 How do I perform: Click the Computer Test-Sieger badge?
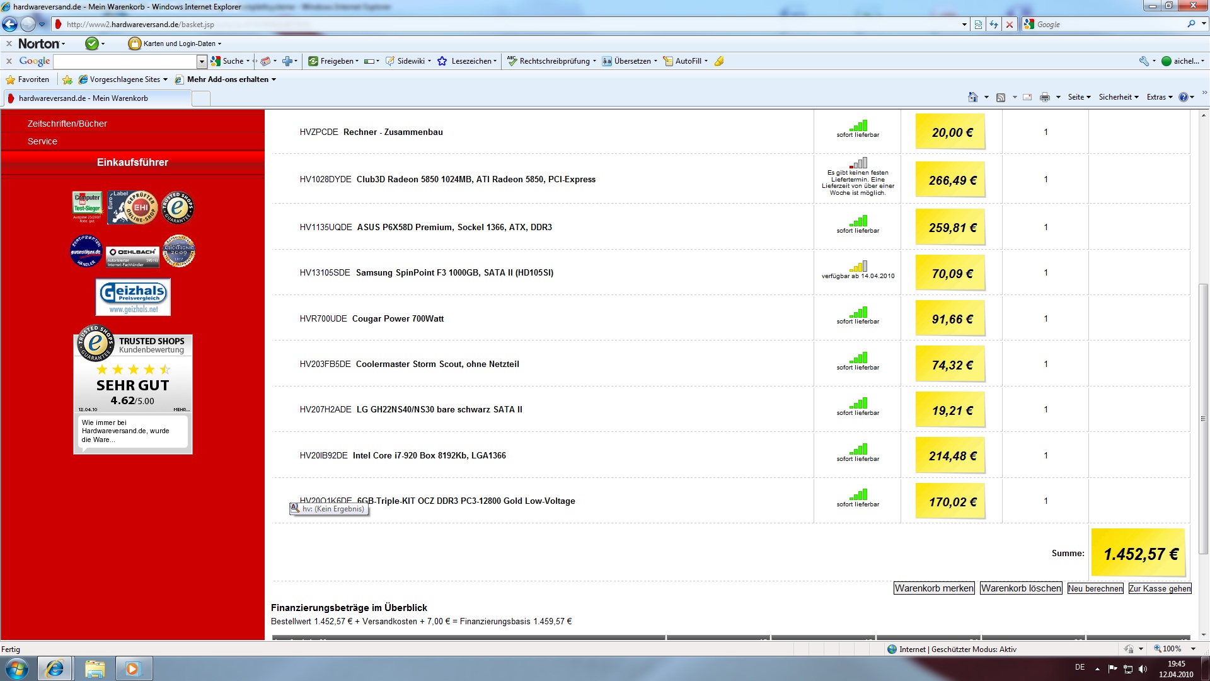87,207
